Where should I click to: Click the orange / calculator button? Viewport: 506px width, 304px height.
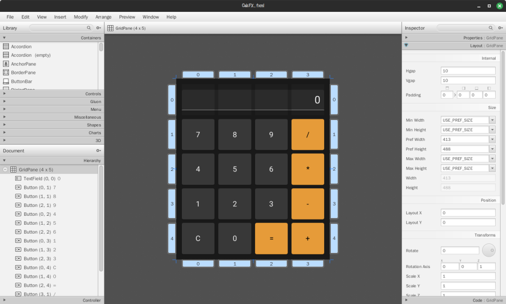pos(308,135)
